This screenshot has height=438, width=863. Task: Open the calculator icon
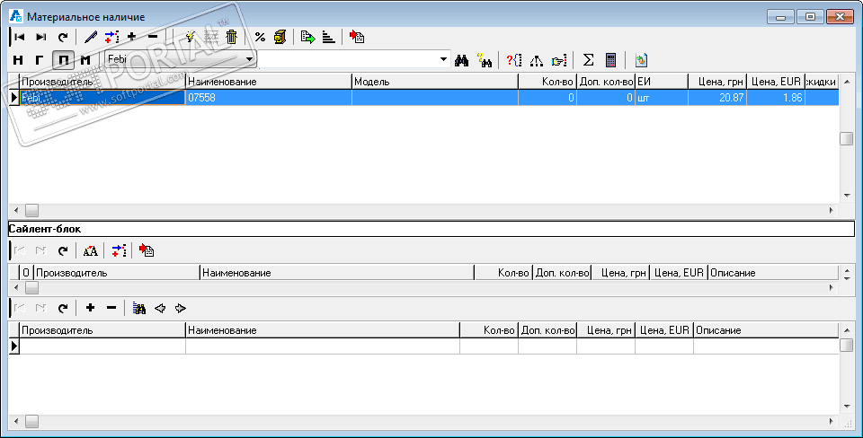610,60
